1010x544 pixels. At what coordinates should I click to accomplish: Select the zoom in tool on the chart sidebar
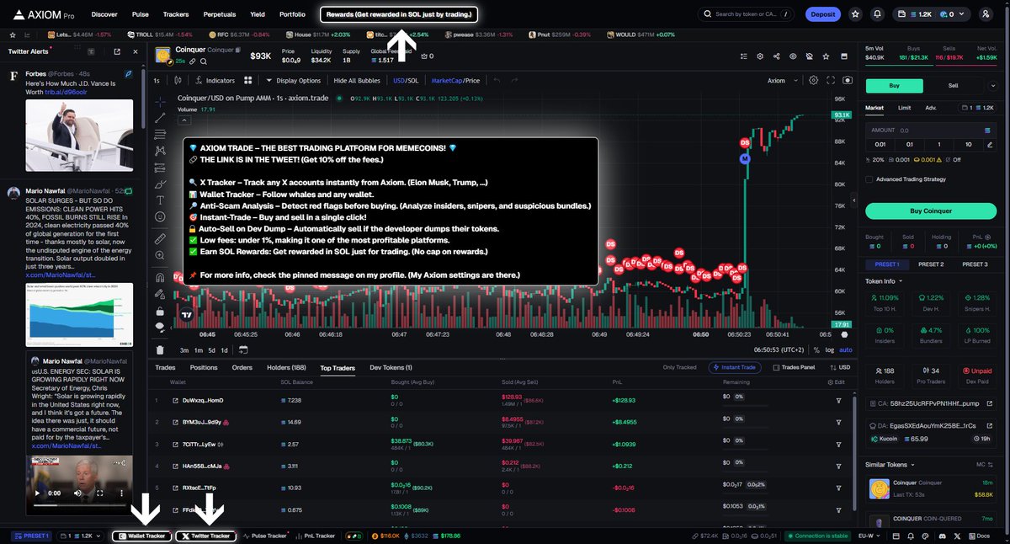(x=160, y=256)
